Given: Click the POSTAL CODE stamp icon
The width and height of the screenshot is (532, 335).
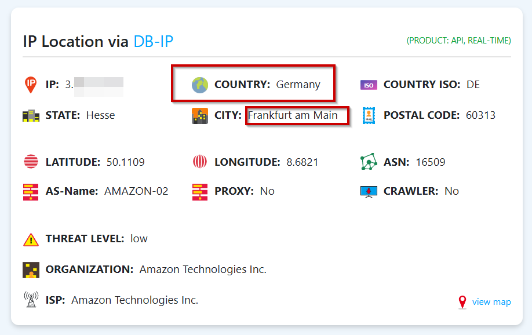Looking at the screenshot, I should click(x=369, y=116).
